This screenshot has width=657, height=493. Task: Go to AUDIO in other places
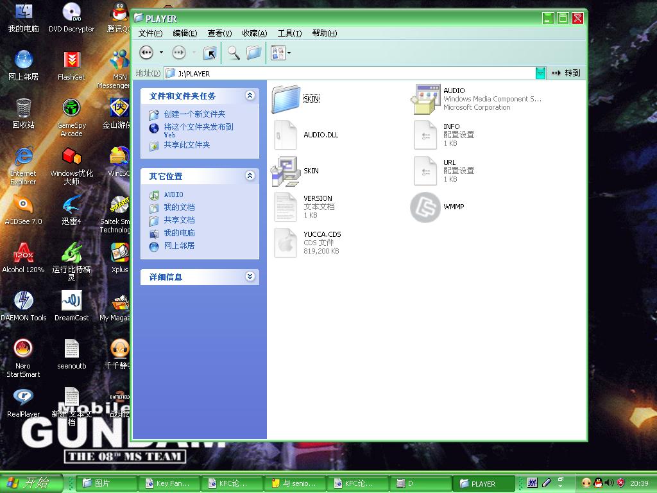[173, 195]
